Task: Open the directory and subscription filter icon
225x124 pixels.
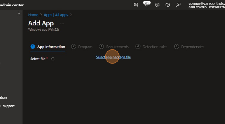Action: (136, 5)
